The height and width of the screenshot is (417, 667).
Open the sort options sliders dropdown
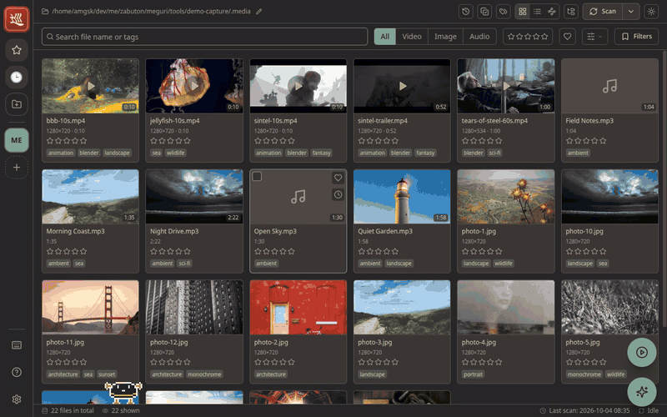coord(594,37)
